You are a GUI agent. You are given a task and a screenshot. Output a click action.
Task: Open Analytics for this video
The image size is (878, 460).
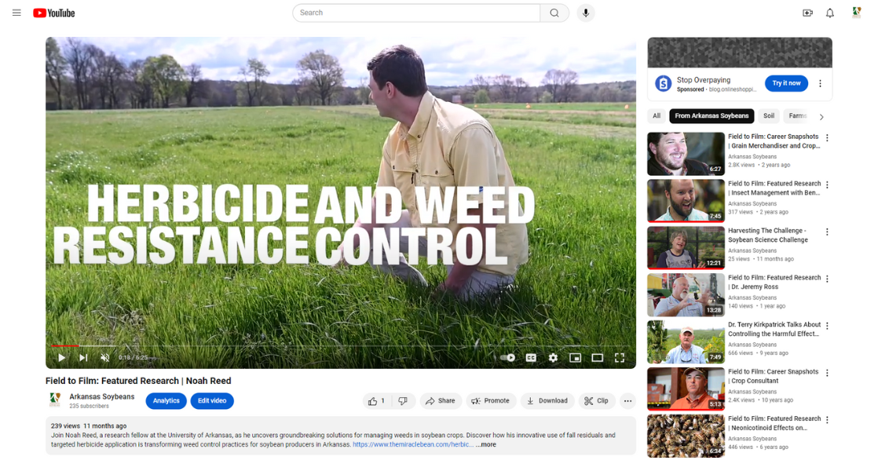(x=166, y=400)
